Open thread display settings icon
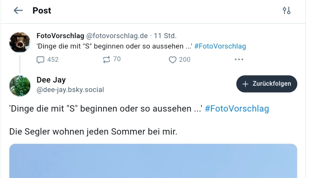Viewport: 312px width, 178px height. (x=286, y=11)
